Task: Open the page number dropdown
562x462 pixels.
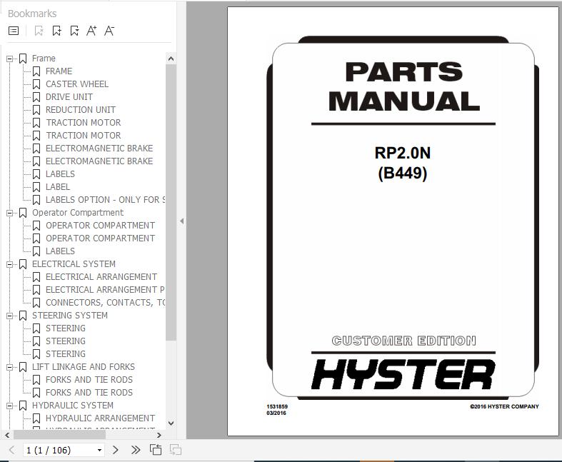Action: [100, 450]
